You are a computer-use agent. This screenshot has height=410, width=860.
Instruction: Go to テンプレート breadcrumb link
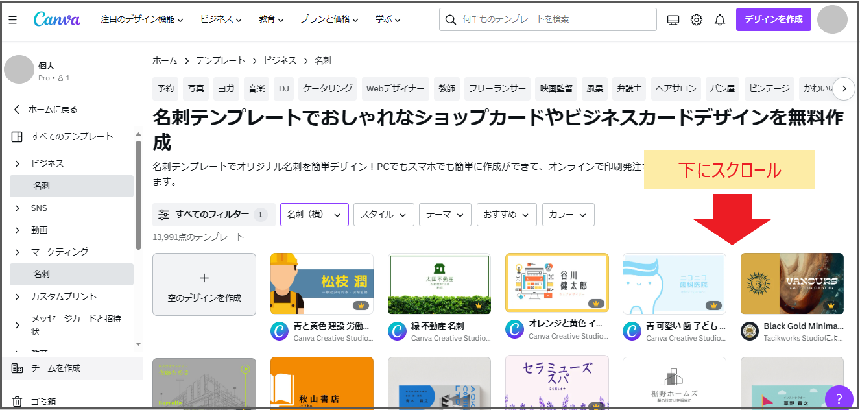[221, 60]
